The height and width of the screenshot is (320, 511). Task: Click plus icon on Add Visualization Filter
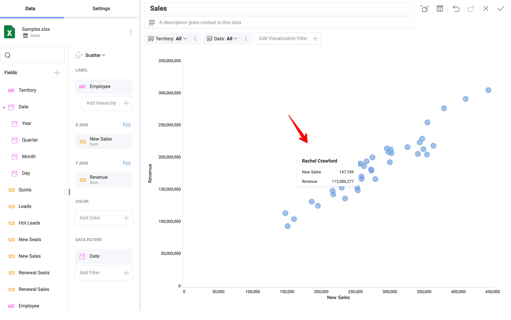pos(315,39)
